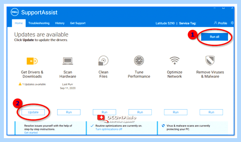Run the Optimize Network task
Screen dimensions: 241x142
[x=176, y=112]
